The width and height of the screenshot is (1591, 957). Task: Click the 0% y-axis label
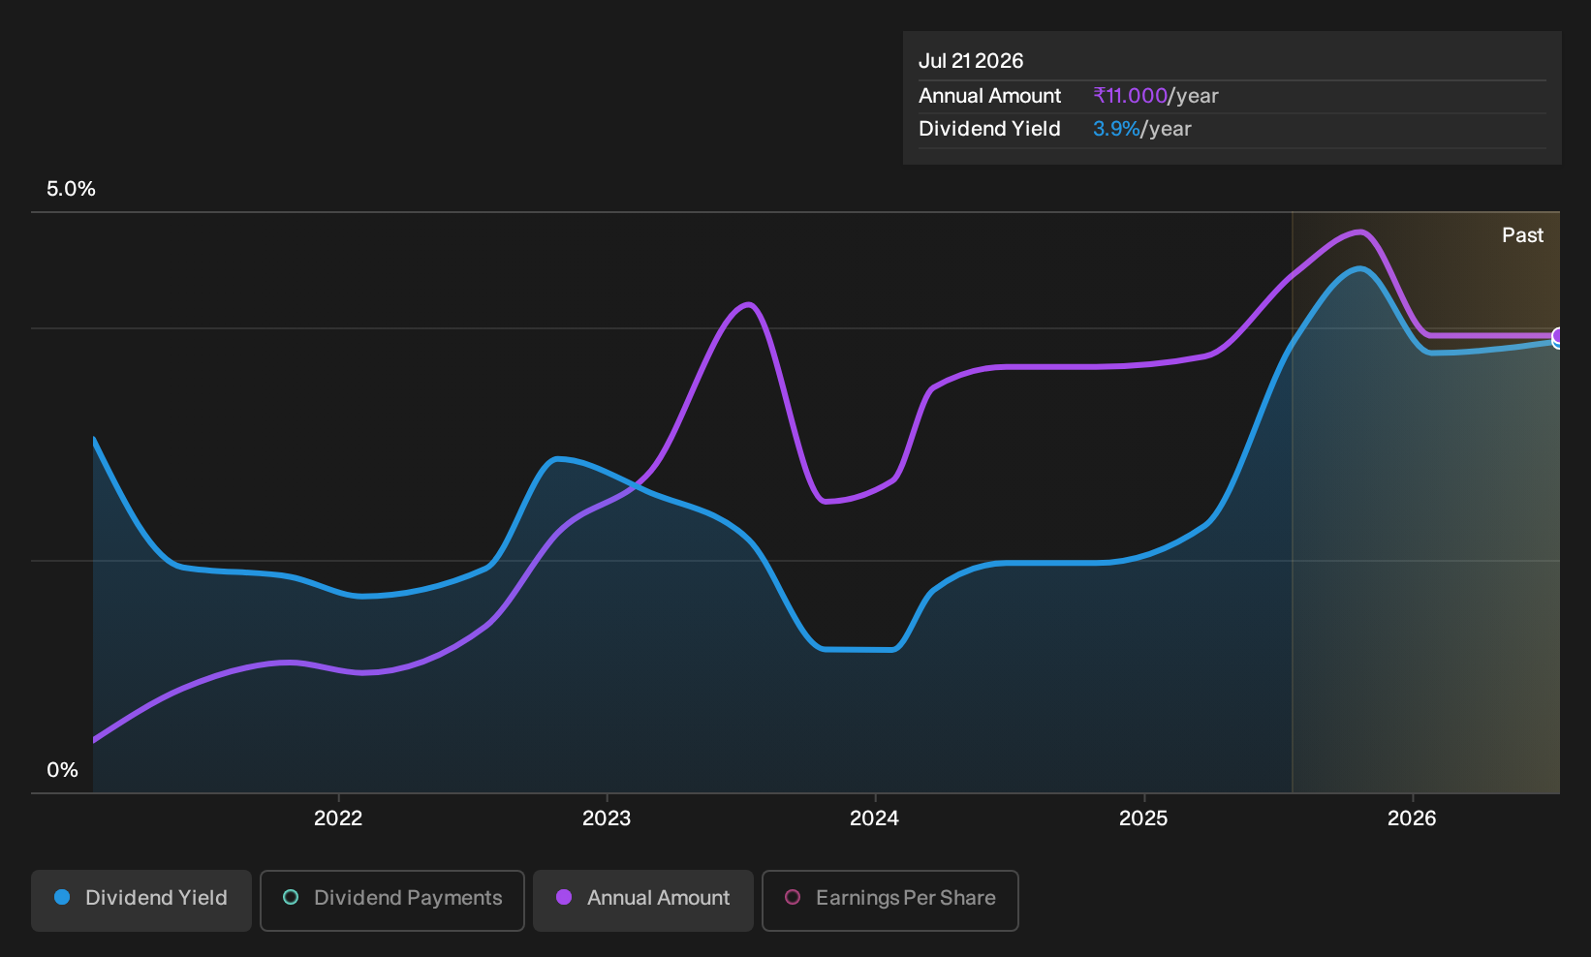(x=62, y=770)
